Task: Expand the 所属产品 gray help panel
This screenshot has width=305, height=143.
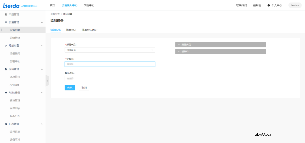Action: pos(220,45)
